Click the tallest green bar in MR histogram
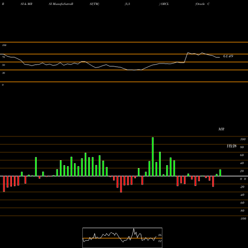 (153, 157)
